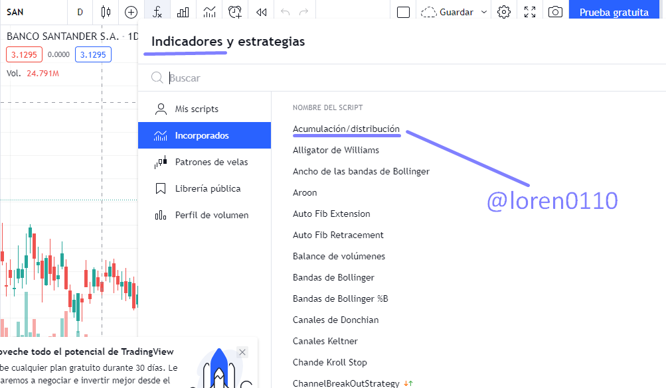Click the blue 3.1295 buy price box

click(x=93, y=54)
